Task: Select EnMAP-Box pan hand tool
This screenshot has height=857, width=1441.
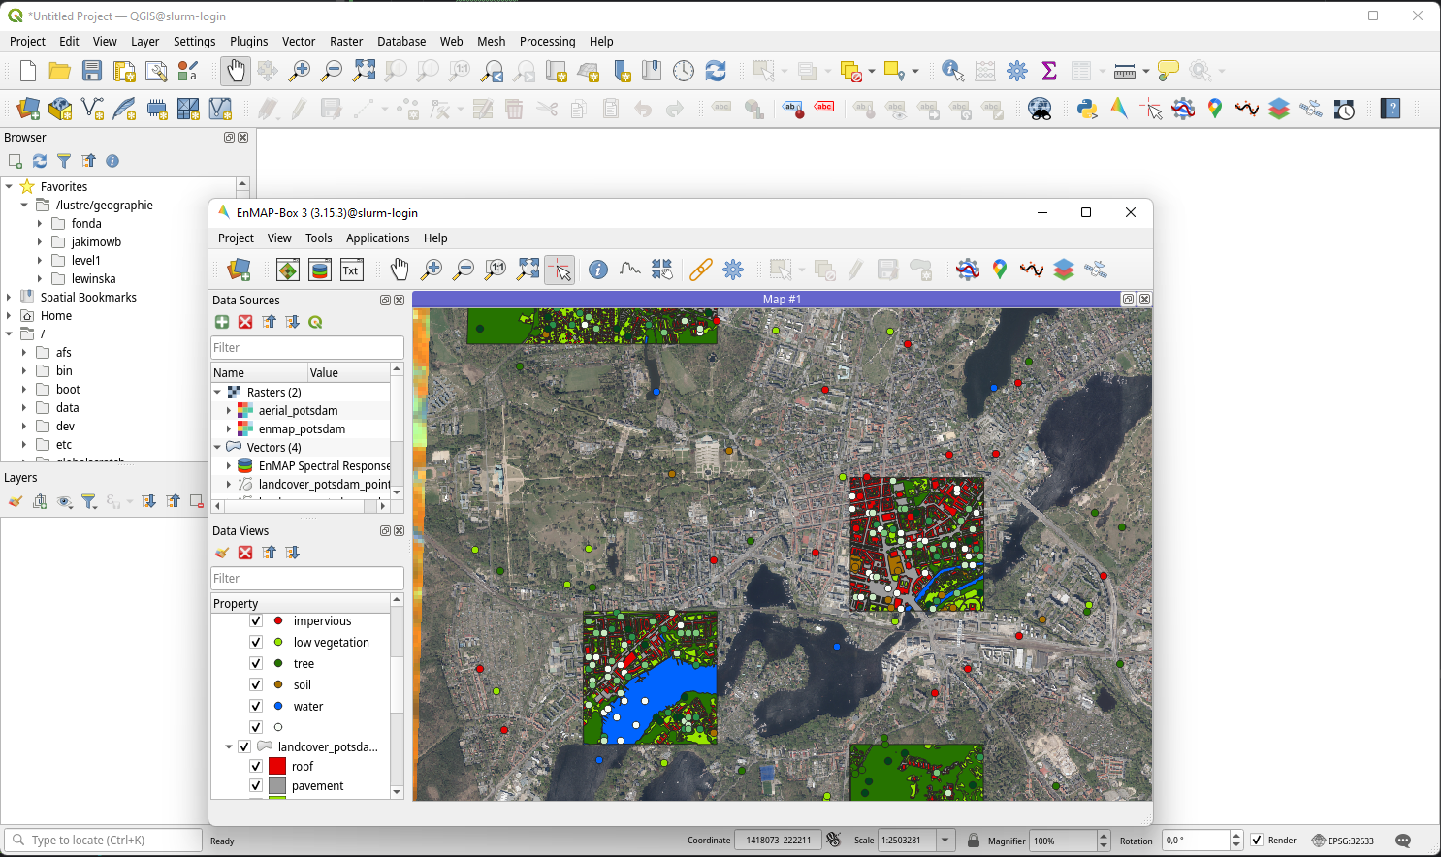Action: point(400,270)
